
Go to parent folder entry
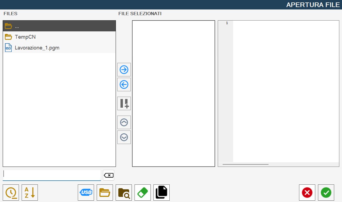(x=59, y=26)
